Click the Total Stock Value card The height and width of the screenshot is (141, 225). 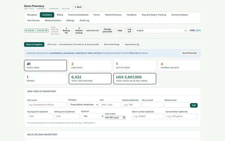coord(135,79)
